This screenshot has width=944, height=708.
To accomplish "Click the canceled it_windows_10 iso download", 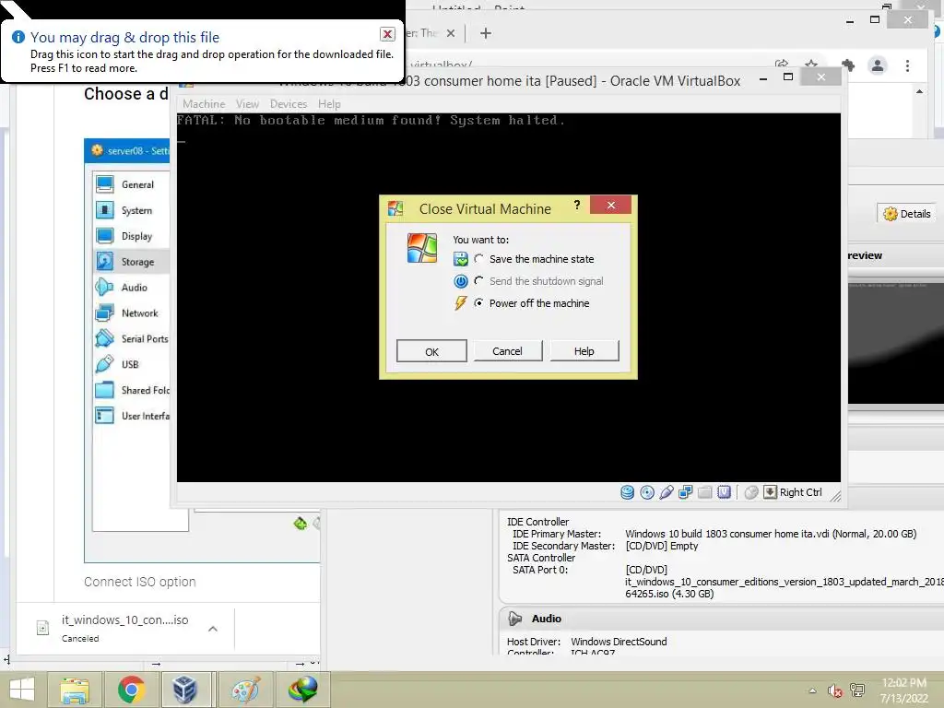I will click(124, 629).
